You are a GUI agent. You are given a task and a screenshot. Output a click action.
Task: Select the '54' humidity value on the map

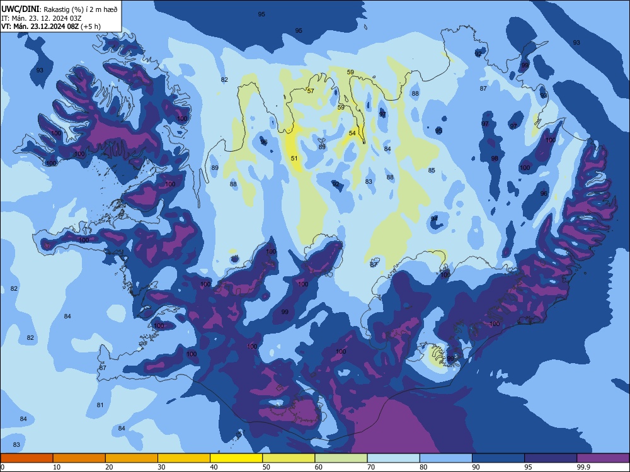click(x=352, y=133)
